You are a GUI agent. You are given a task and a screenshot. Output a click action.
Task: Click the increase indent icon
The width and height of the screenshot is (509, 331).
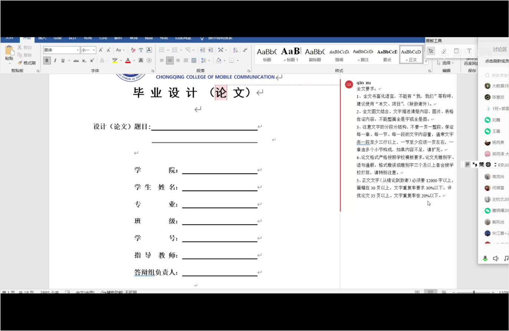(210, 50)
